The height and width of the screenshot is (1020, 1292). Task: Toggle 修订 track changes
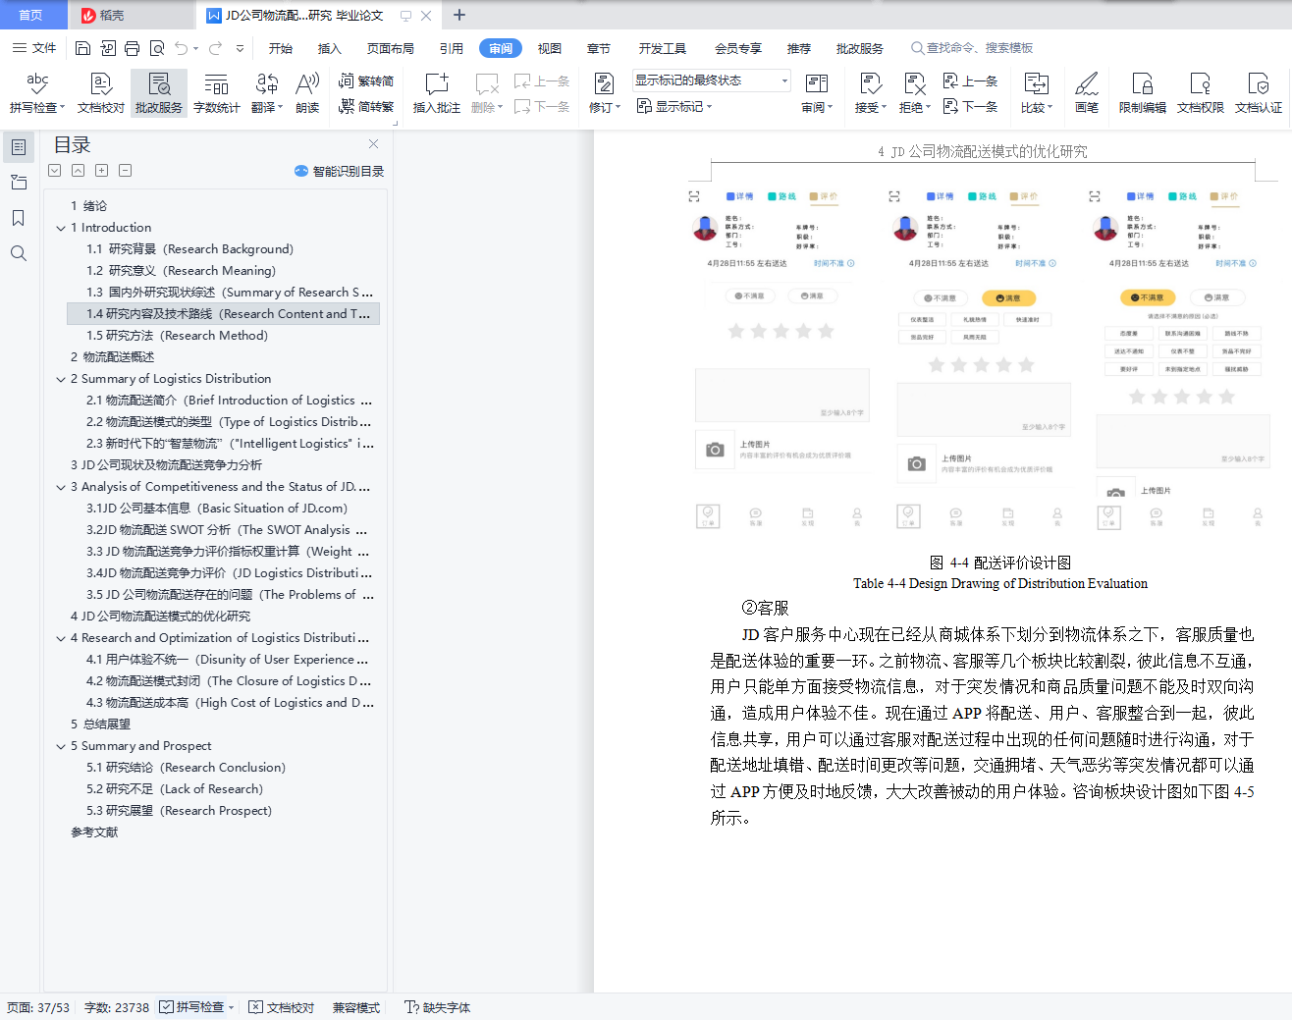(605, 93)
